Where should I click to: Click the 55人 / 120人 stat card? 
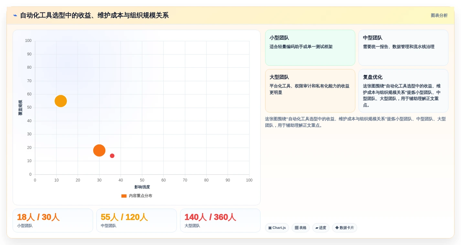[x=136, y=220]
